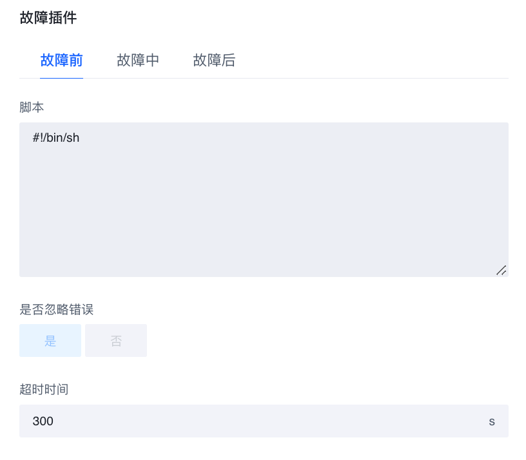
Task: Click the #!/bin/sh line in the script
Action: click(56, 137)
